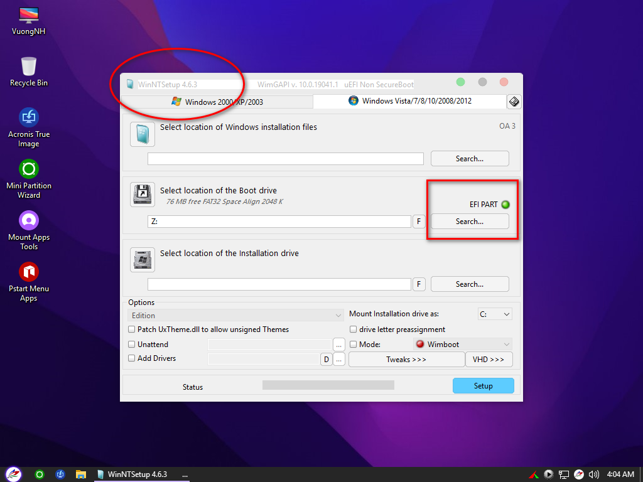Click the Unattend file path field

click(269, 345)
